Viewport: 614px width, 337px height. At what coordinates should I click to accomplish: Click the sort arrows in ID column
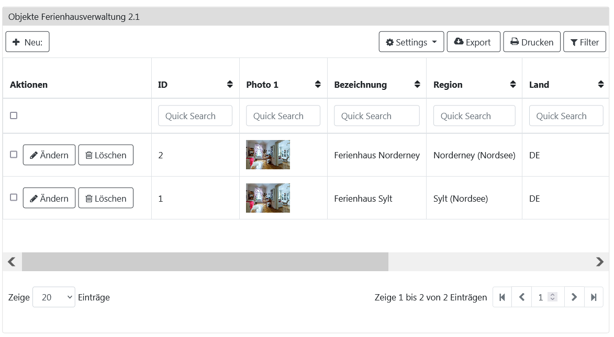(230, 85)
